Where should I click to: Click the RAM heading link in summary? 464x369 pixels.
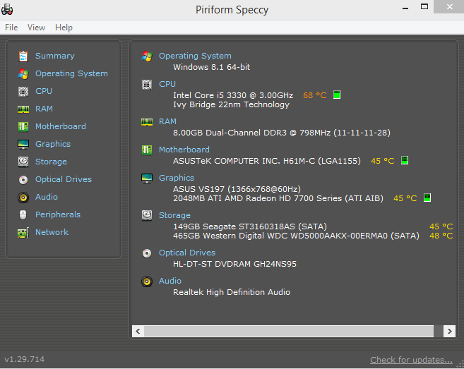click(167, 121)
